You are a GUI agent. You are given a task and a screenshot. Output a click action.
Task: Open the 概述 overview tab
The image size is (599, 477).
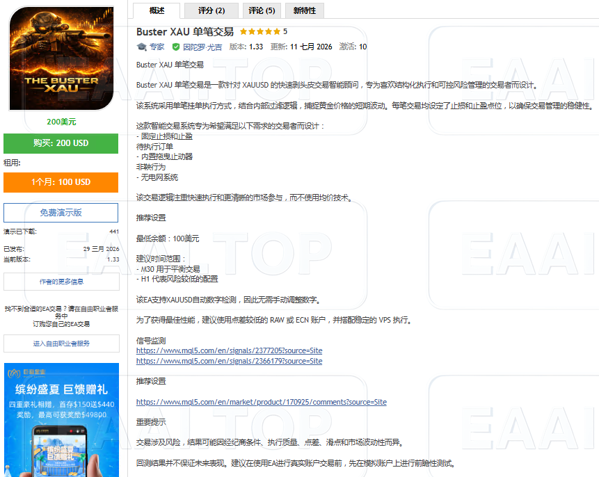coord(157,10)
